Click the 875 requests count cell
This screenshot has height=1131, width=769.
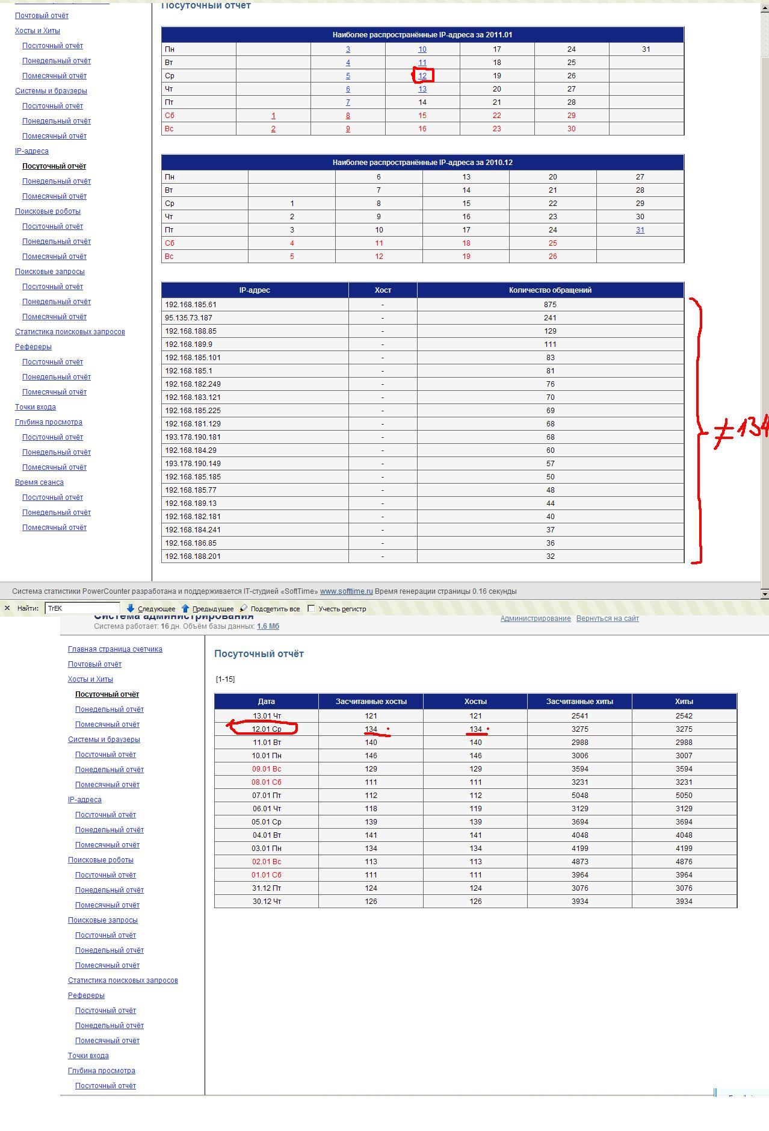coord(550,305)
